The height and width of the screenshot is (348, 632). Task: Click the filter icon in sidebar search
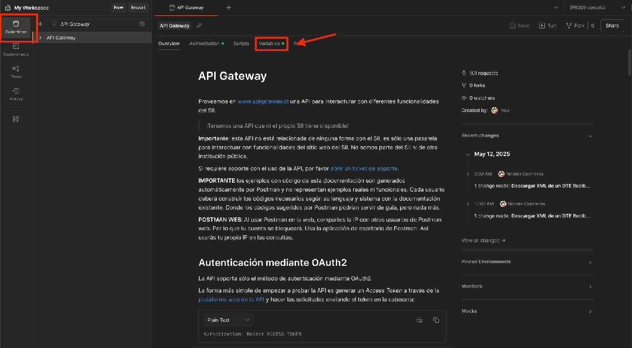[x=54, y=24]
